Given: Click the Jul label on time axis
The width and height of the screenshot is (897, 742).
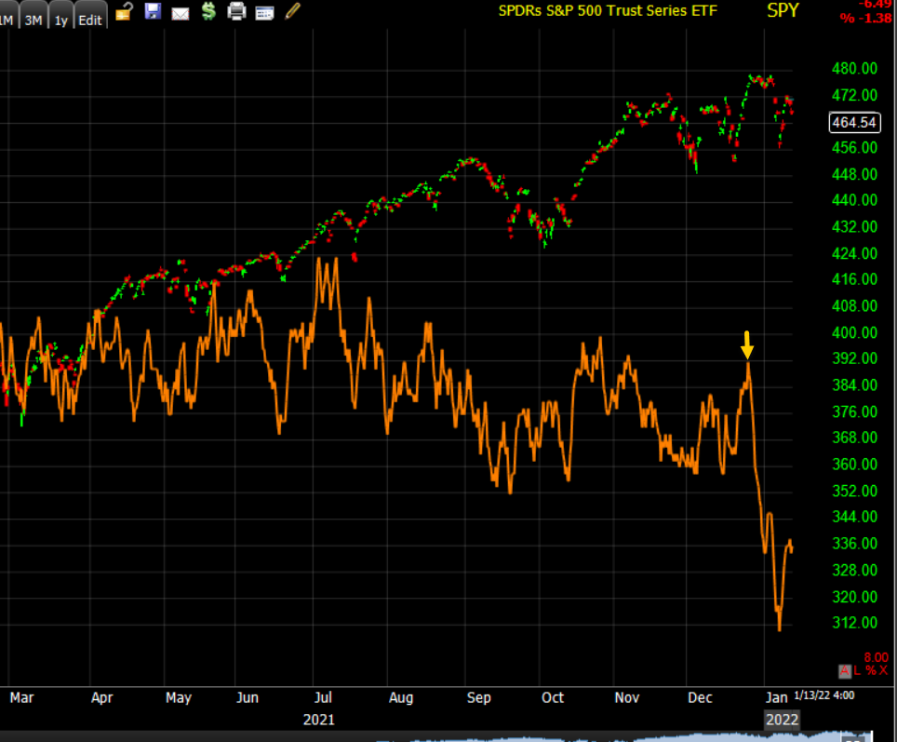Looking at the screenshot, I should [x=323, y=698].
